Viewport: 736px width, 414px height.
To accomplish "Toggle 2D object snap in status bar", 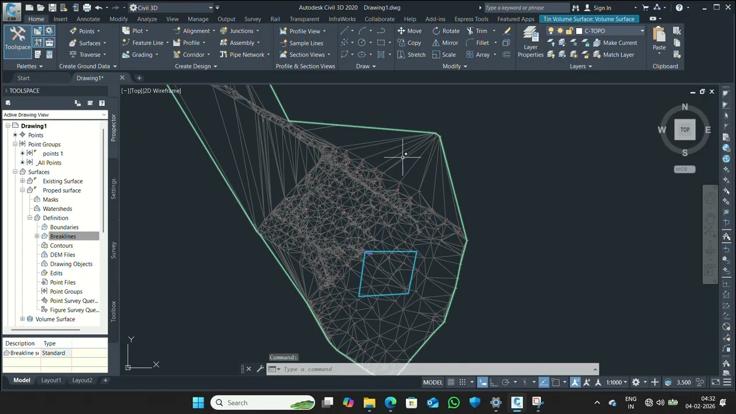I will click(555, 382).
